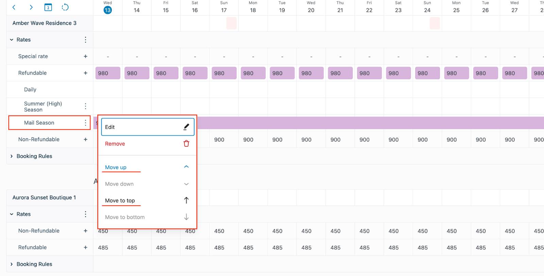Image resolution: width=544 pixels, height=276 pixels.
Task: Open the calendar date picker icon
Action: pyautogui.click(x=48, y=7)
